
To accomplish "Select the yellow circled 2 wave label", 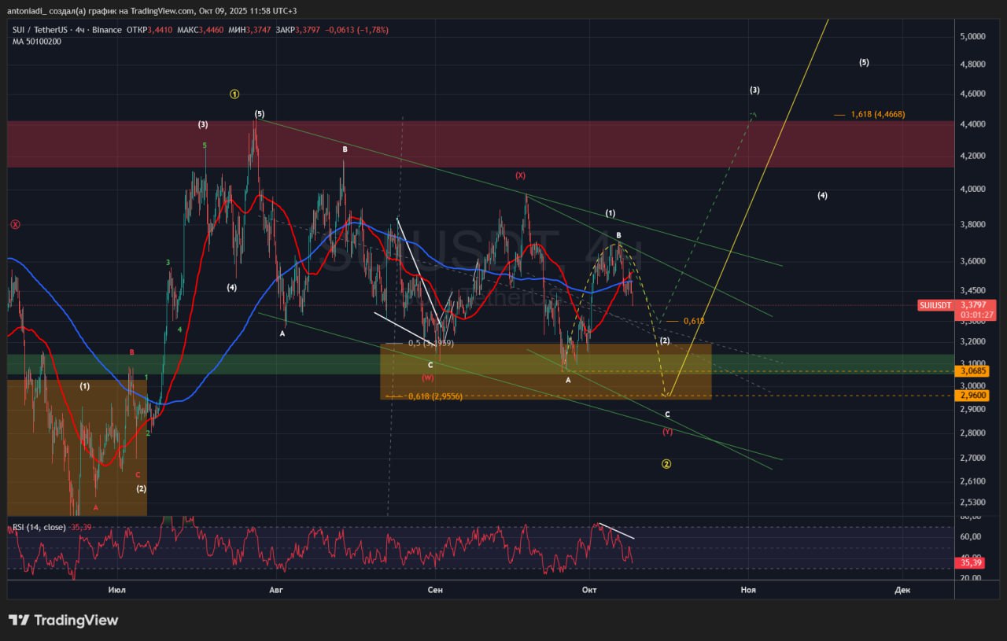I will tap(666, 464).
